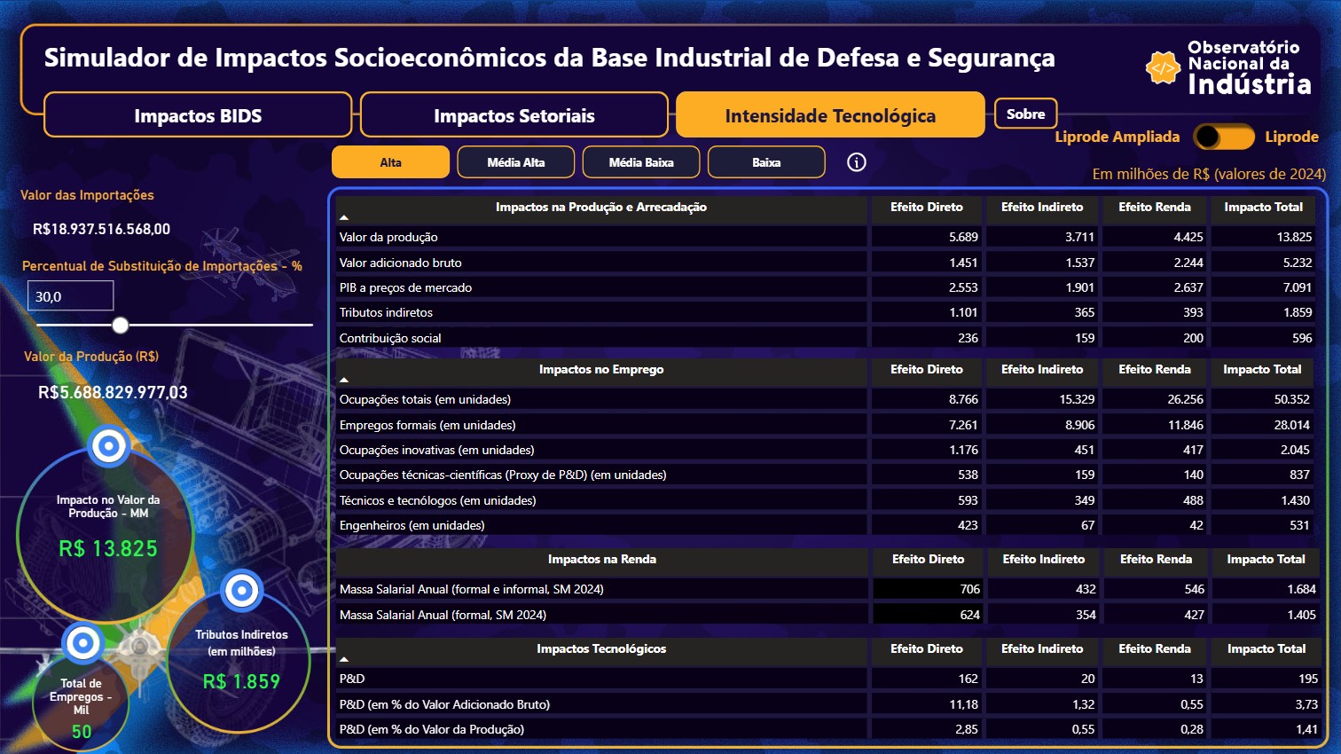
Task: Switch to the Impactos BIDS tab
Action: pyautogui.click(x=198, y=115)
